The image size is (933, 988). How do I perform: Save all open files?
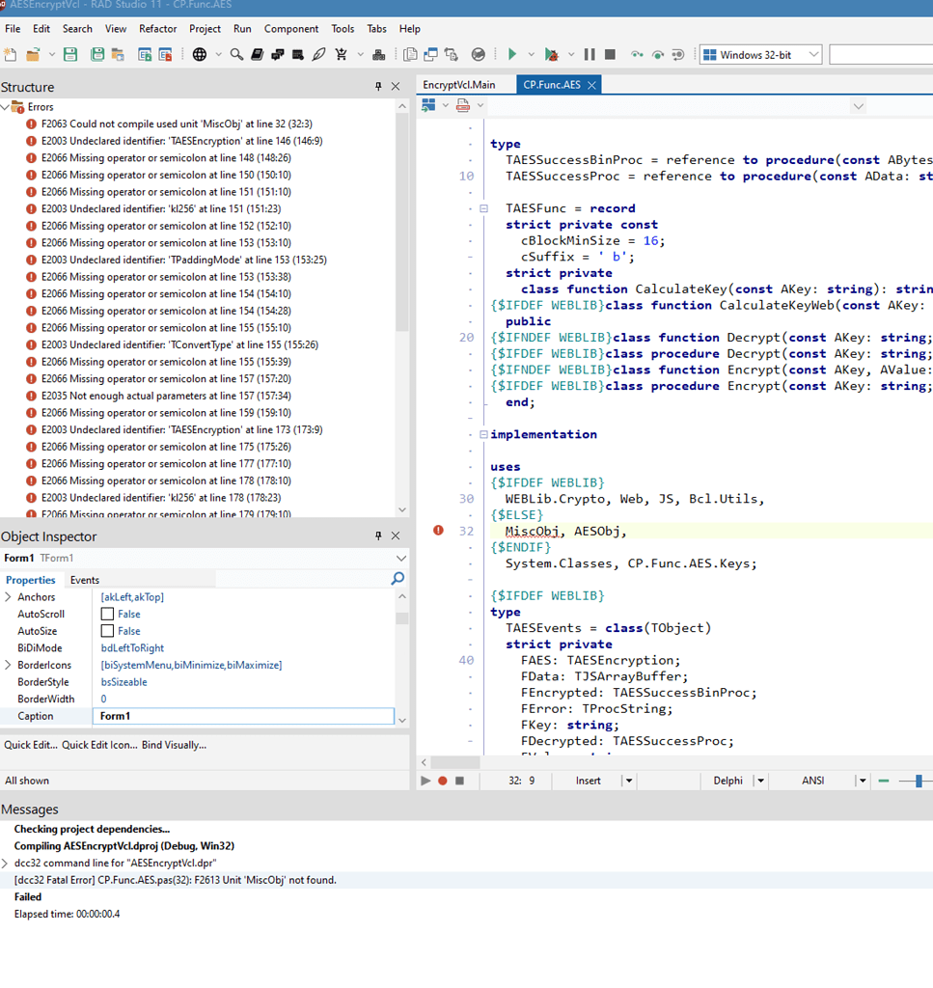tap(97, 54)
